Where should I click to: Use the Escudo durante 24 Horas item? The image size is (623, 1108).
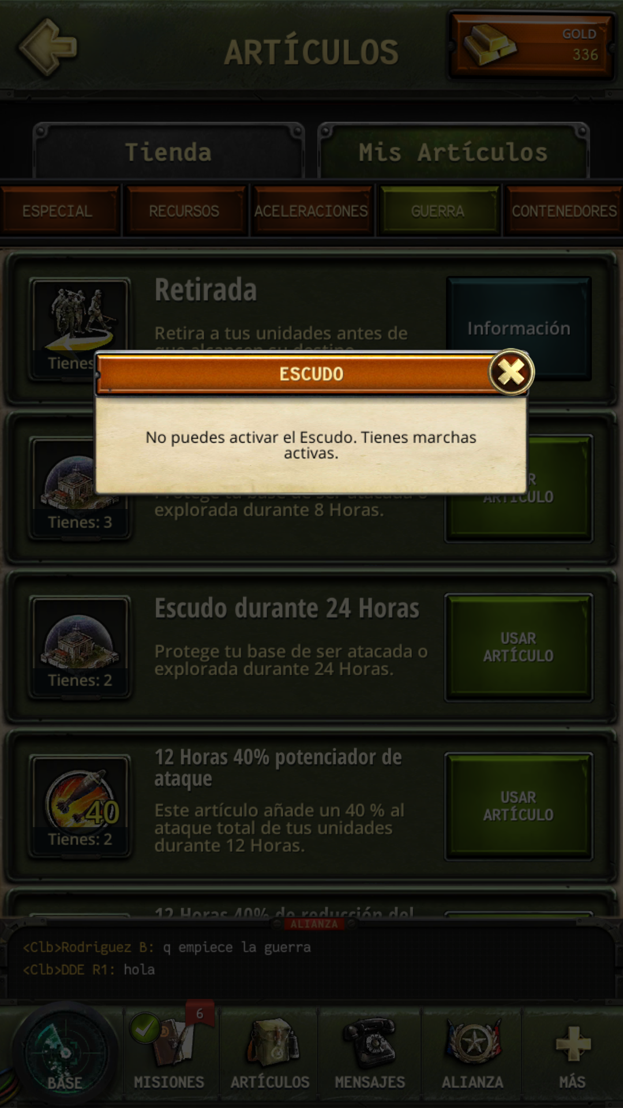click(x=518, y=647)
